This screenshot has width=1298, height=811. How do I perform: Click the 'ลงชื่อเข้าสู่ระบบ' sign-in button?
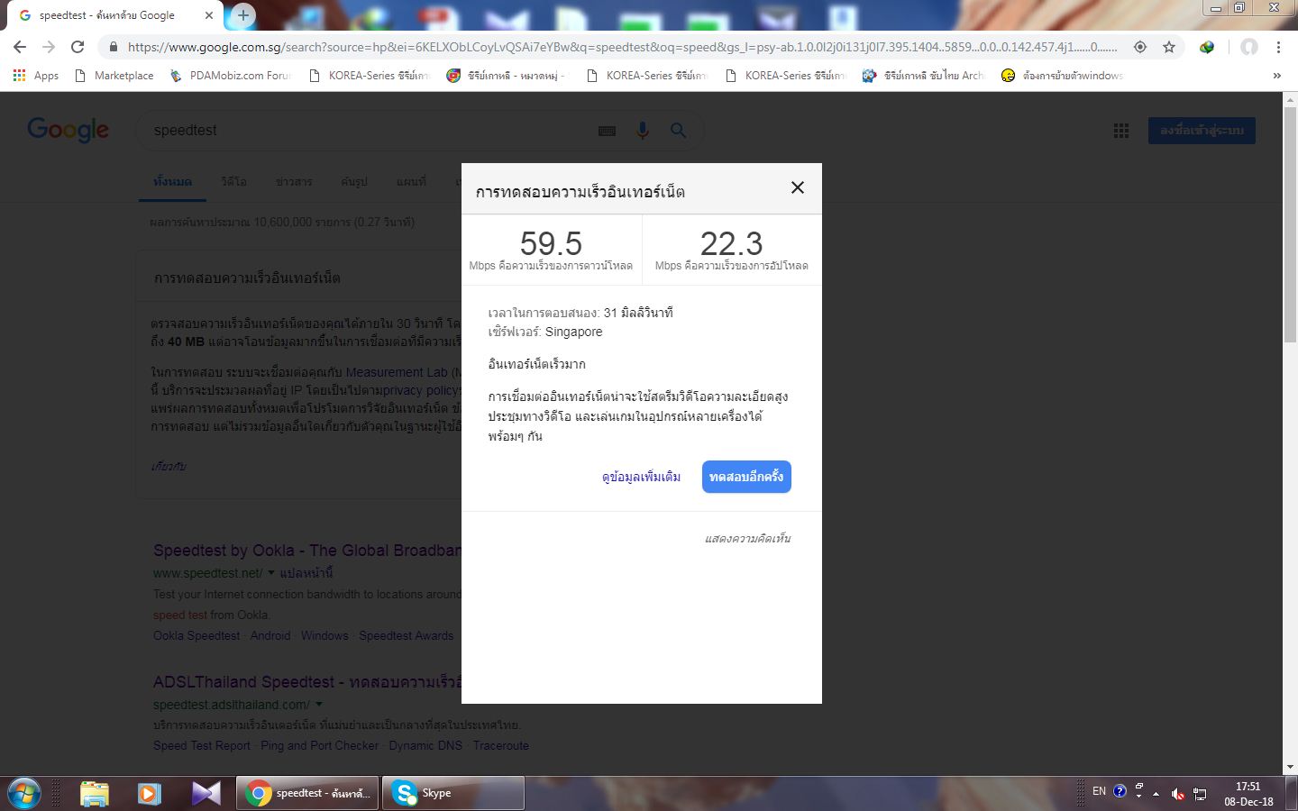tap(1202, 131)
